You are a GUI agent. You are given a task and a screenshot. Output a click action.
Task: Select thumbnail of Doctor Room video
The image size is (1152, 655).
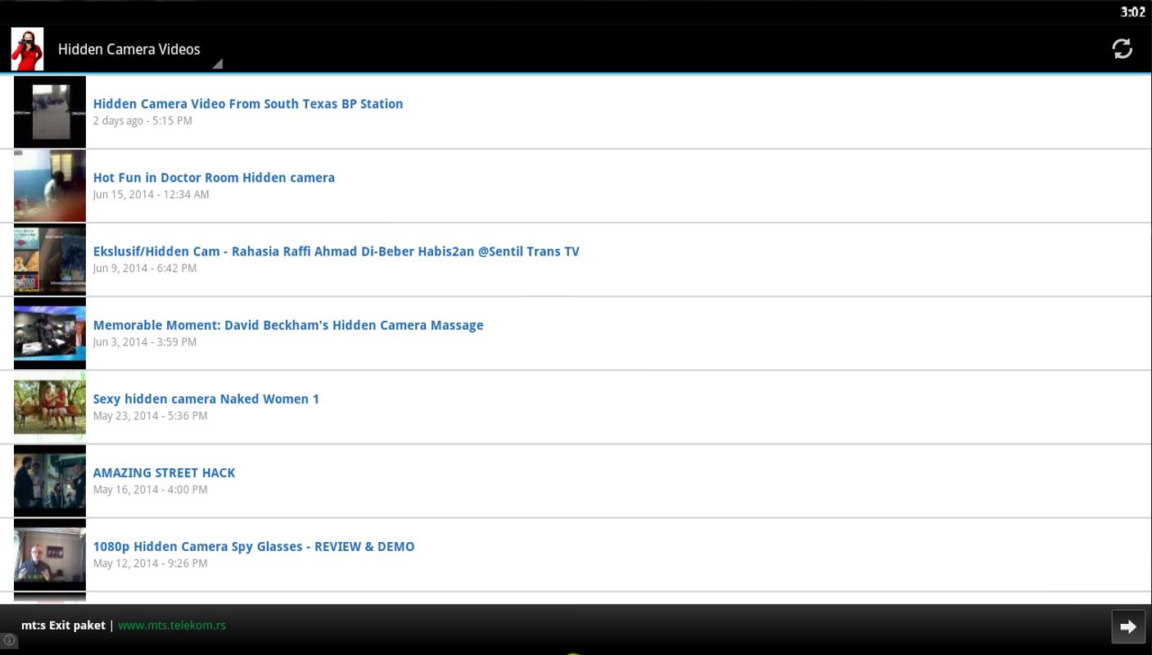pyautogui.click(x=50, y=186)
